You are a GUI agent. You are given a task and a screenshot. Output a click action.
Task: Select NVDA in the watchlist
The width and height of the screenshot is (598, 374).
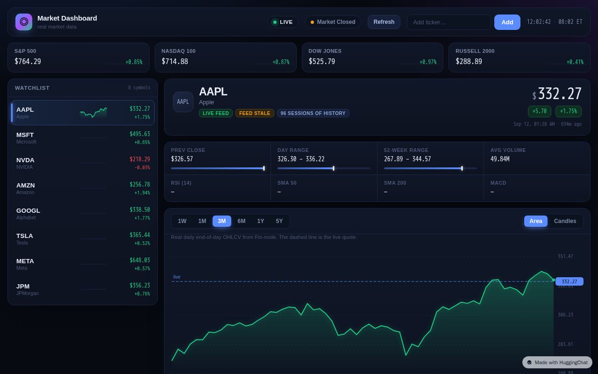(83, 163)
